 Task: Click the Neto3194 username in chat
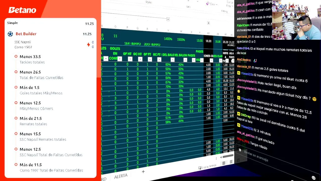point(243,48)
